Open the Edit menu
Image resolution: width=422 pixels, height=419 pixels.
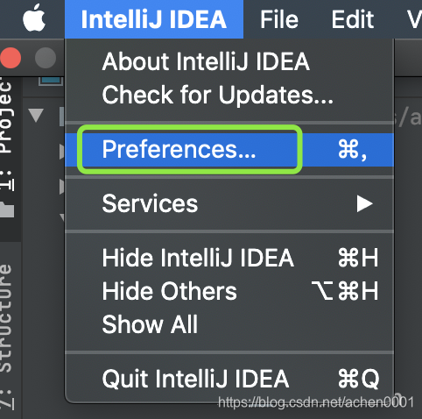[353, 19]
